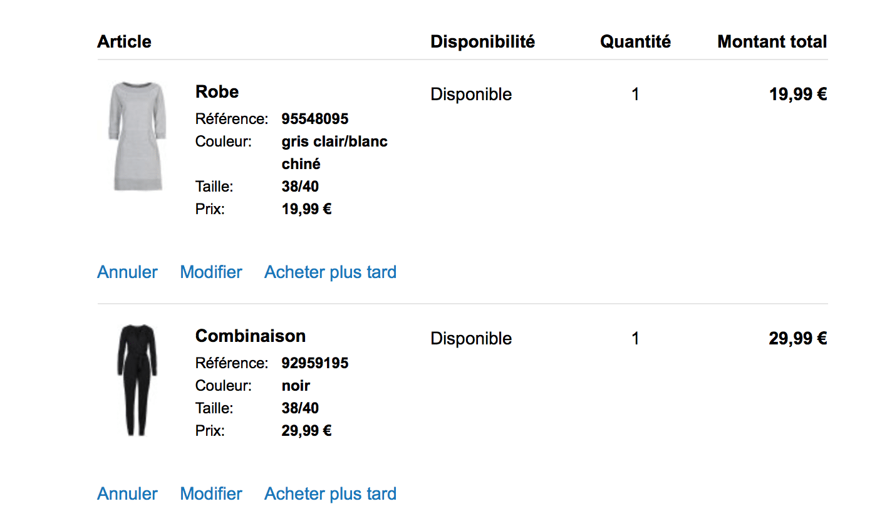Click the Robe's 19,99 € Montant total amount
Viewport: 892px width, 521px height.
click(797, 95)
